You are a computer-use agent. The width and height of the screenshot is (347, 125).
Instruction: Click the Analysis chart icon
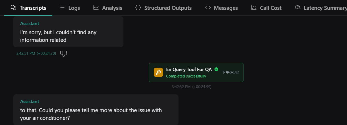96,8
